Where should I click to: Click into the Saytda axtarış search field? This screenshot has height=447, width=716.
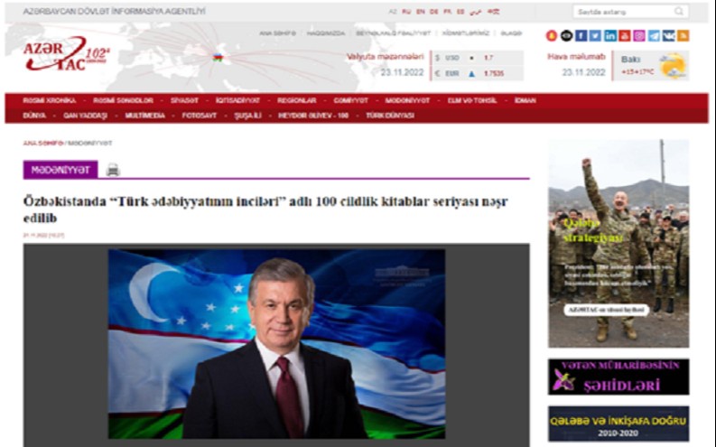click(x=621, y=12)
